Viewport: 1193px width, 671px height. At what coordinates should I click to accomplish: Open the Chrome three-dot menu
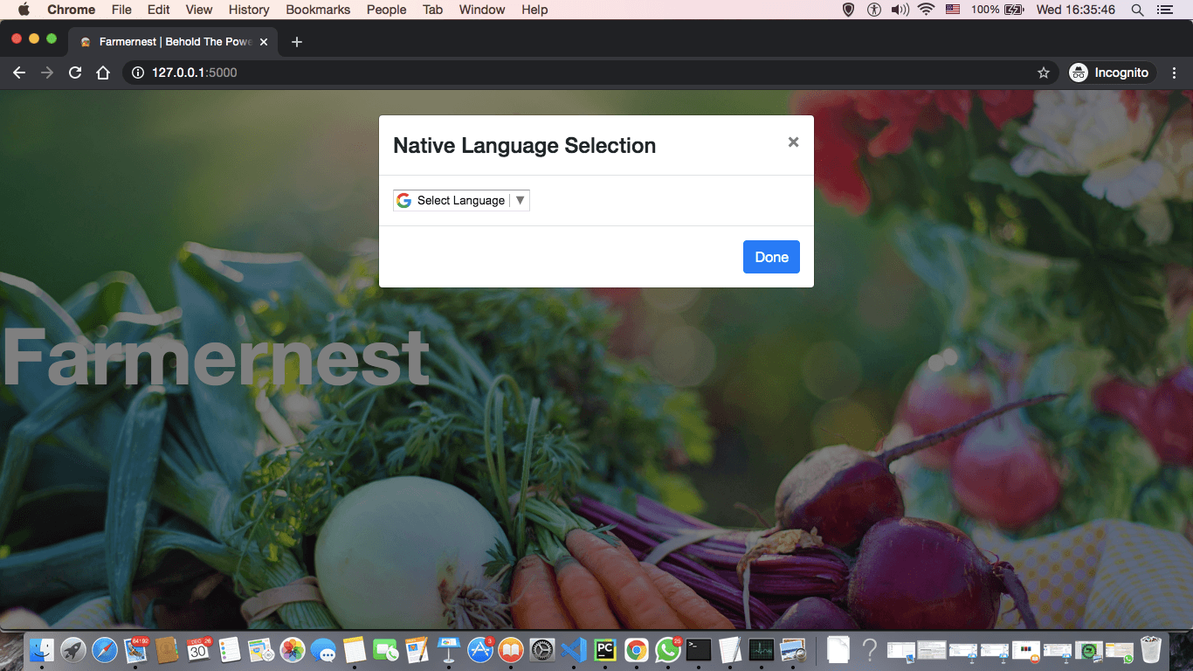(x=1174, y=73)
